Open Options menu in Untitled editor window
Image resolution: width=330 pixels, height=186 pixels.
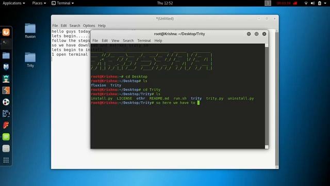(x=89, y=25)
